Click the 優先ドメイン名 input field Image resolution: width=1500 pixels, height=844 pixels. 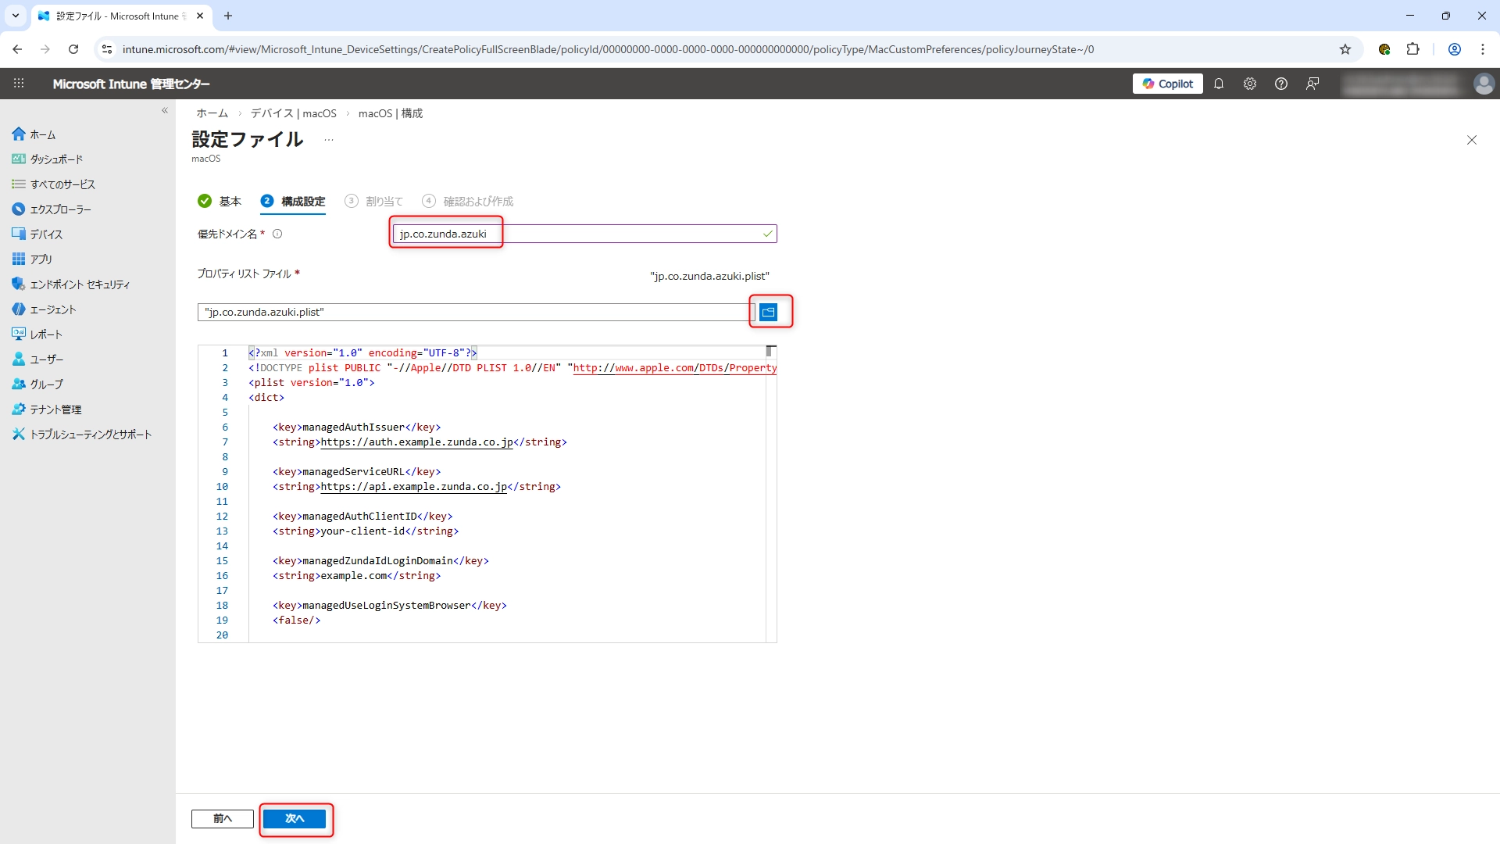584,234
